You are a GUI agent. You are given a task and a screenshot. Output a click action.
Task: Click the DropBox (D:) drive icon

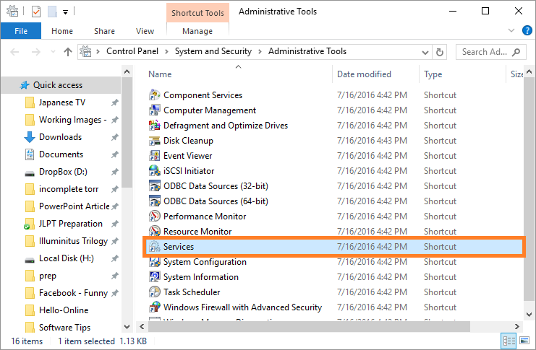coord(30,174)
